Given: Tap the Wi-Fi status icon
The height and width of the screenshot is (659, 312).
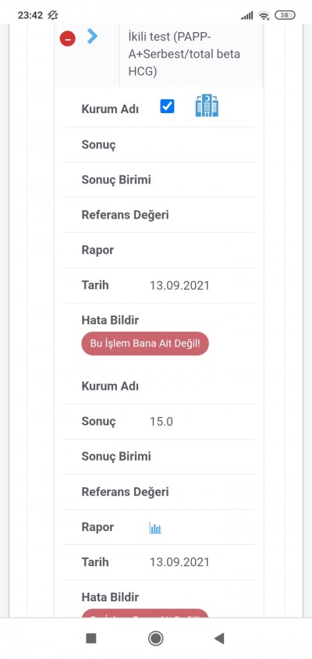Looking at the screenshot, I should point(264,16).
